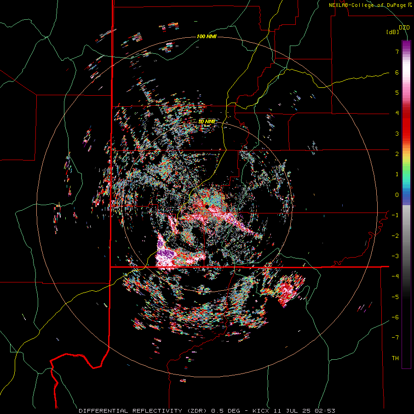The image size is (414, 414).
Task: Click the DIFFERENTIAL REFLECTIVITY (ZDR) caption text
Action: pyautogui.click(x=144, y=411)
